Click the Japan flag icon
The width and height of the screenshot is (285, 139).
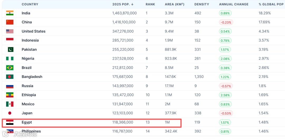tap(10, 113)
